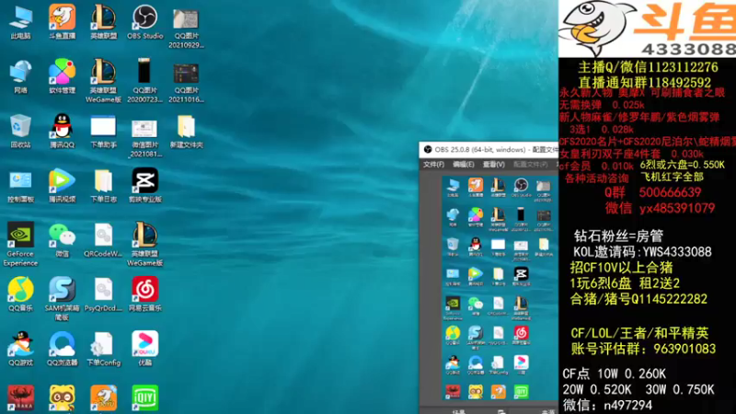Select the QRCodeW file icon

click(x=103, y=241)
